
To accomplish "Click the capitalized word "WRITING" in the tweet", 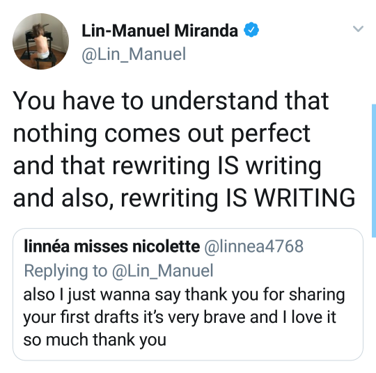I will pyautogui.click(x=304, y=198).
